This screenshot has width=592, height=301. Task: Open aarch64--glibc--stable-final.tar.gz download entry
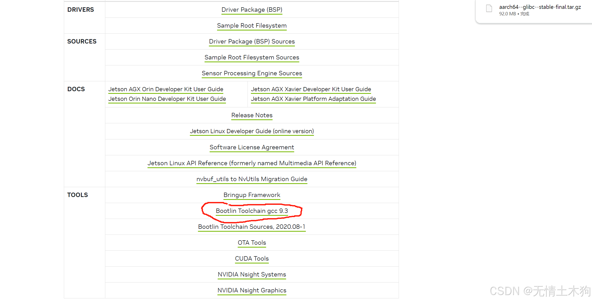coord(540,7)
